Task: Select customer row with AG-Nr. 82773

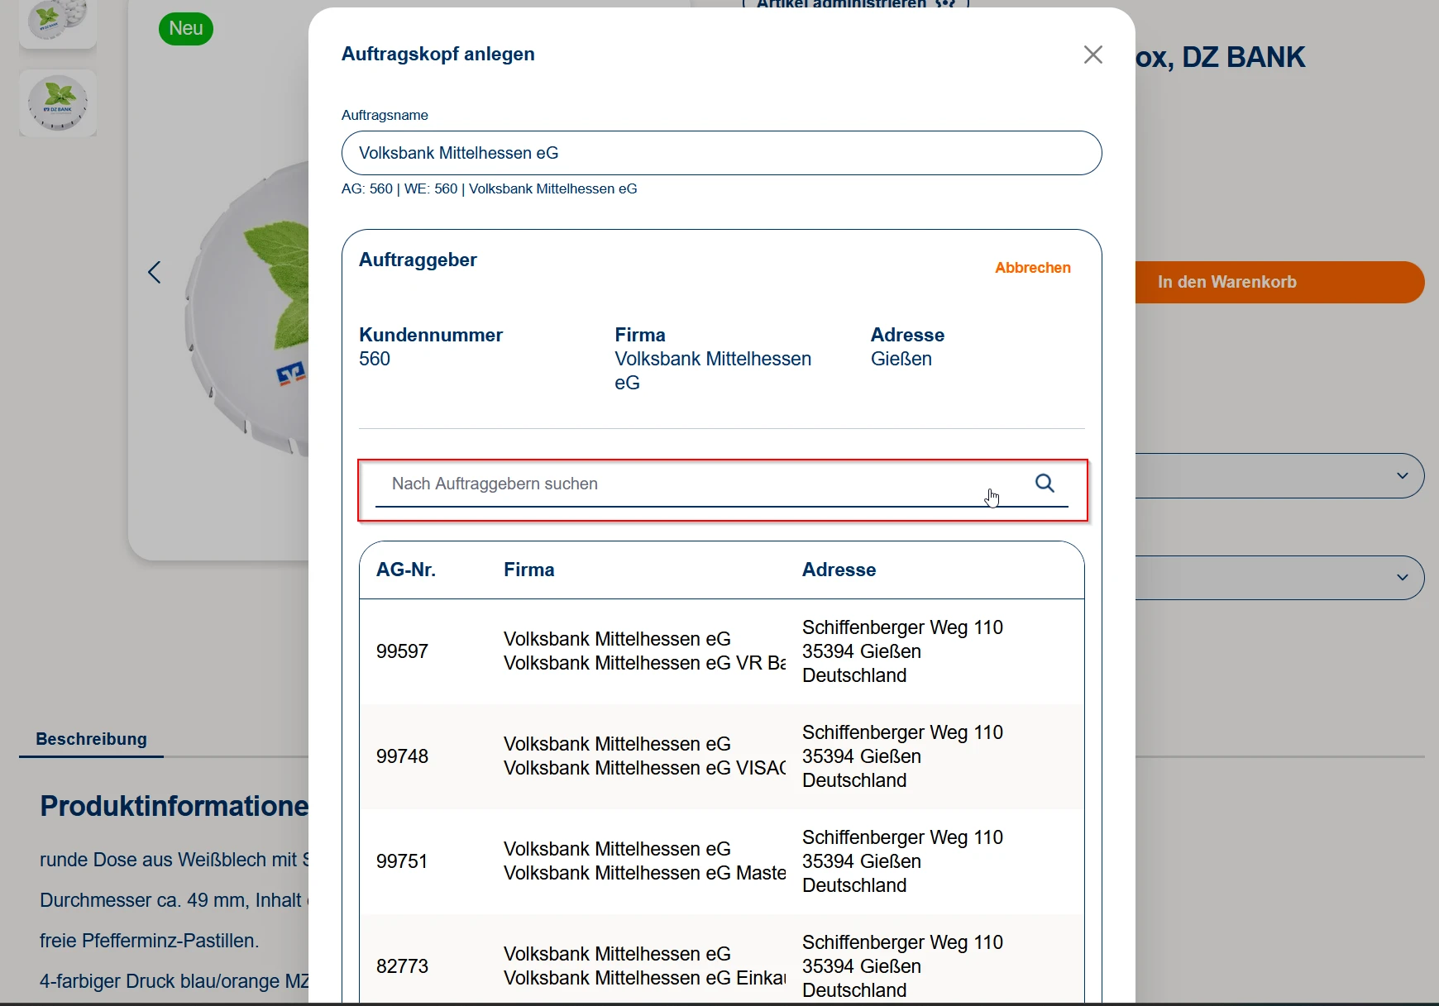Action: (x=720, y=965)
